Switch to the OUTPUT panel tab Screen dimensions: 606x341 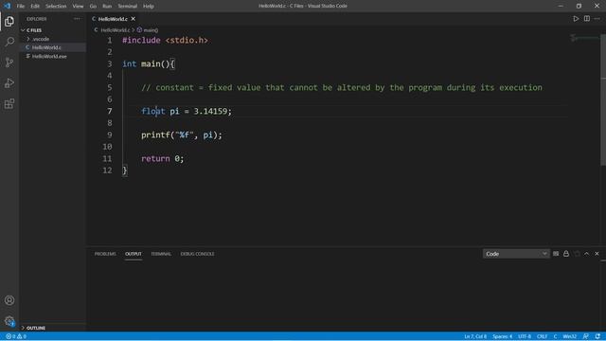click(x=134, y=254)
